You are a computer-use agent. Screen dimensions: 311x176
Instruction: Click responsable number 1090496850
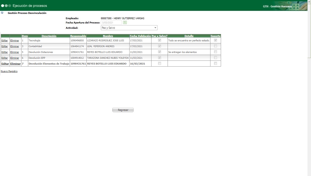(77, 41)
